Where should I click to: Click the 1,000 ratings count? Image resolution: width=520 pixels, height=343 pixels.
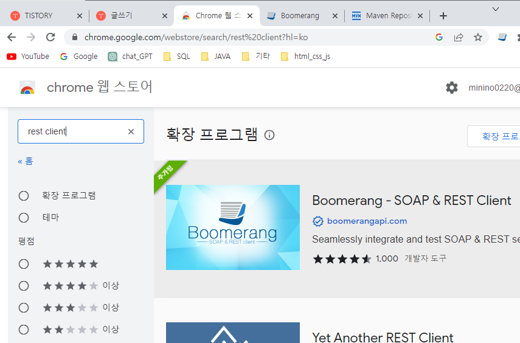coord(387,258)
